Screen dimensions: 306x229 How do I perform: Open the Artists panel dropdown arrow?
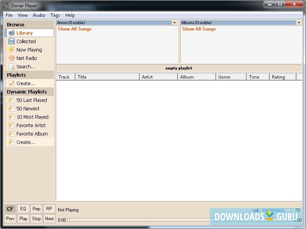point(174,23)
